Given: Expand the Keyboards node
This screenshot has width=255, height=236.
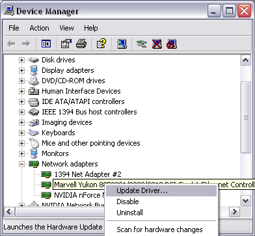Looking at the screenshot, I should [21, 133].
